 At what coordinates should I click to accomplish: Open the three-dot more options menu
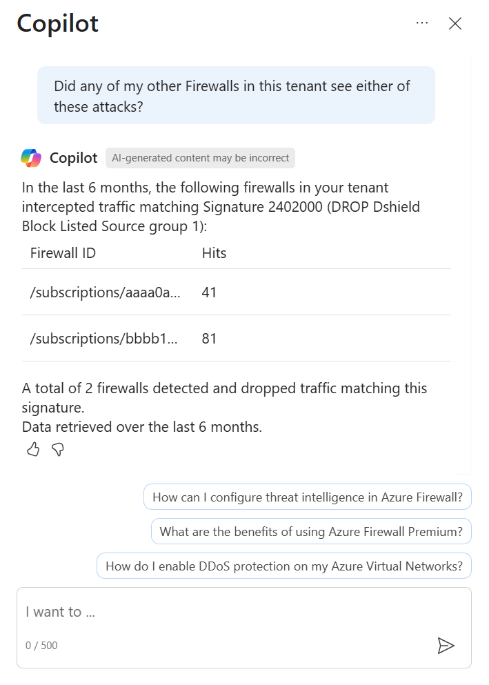[422, 23]
